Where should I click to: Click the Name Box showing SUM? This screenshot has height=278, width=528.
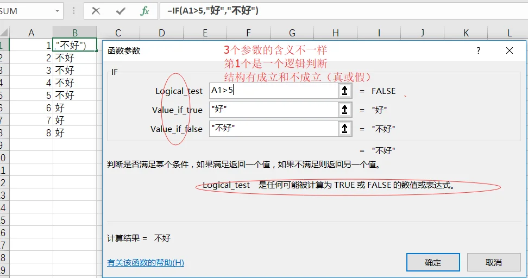click(x=25, y=11)
